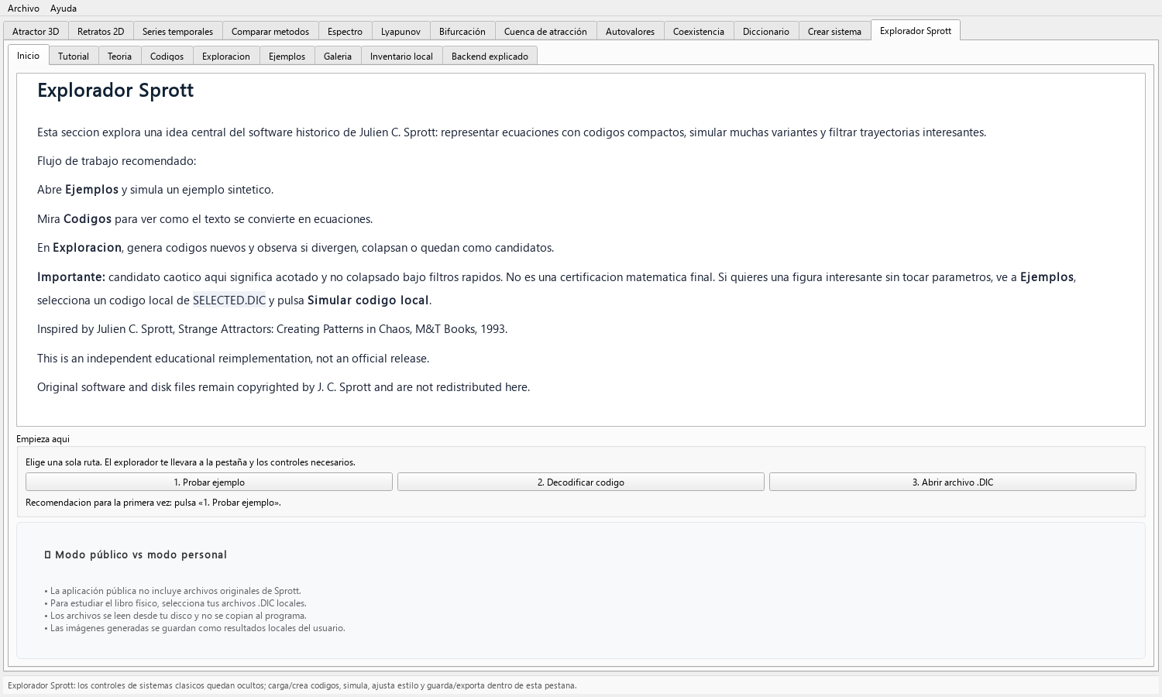
Task: Click the 'independent educational reimplementation' line
Action: (233, 359)
